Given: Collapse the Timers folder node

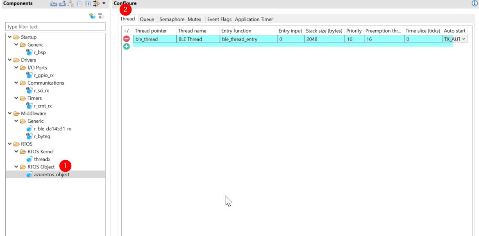Looking at the screenshot, I should 16,98.
